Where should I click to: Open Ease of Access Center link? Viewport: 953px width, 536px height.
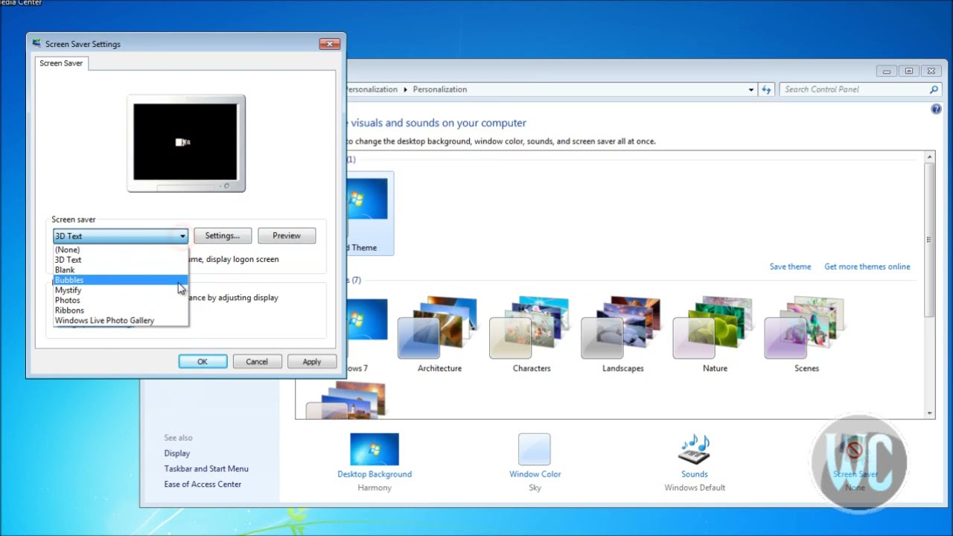203,485
